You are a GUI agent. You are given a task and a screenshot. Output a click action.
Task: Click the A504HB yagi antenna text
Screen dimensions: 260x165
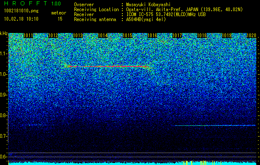pos(146,19)
